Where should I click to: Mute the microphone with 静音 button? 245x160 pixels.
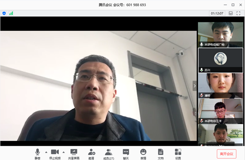point(38,154)
